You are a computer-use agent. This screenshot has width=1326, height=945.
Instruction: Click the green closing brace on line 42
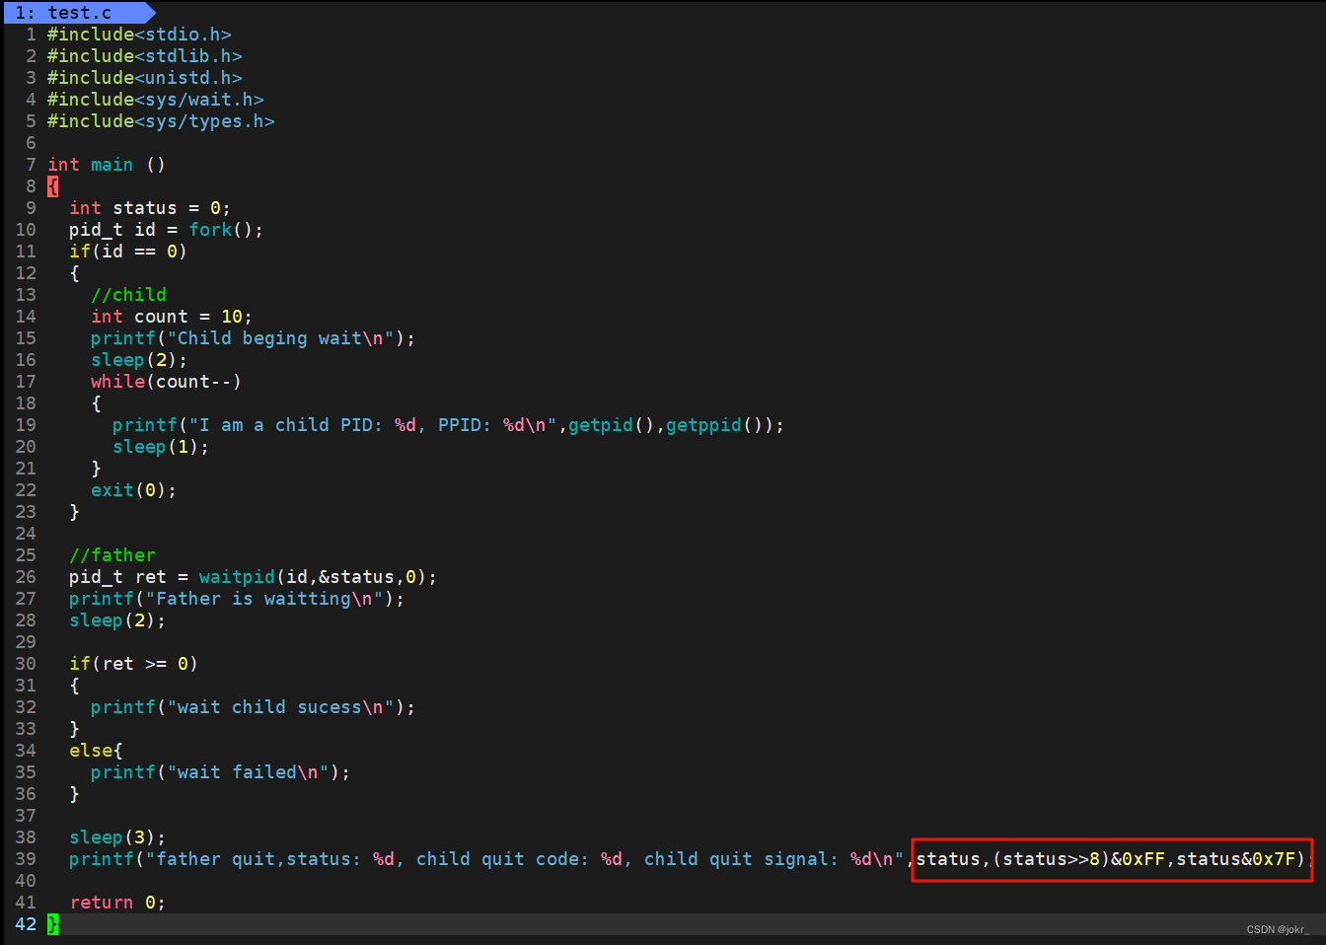click(x=52, y=924)
